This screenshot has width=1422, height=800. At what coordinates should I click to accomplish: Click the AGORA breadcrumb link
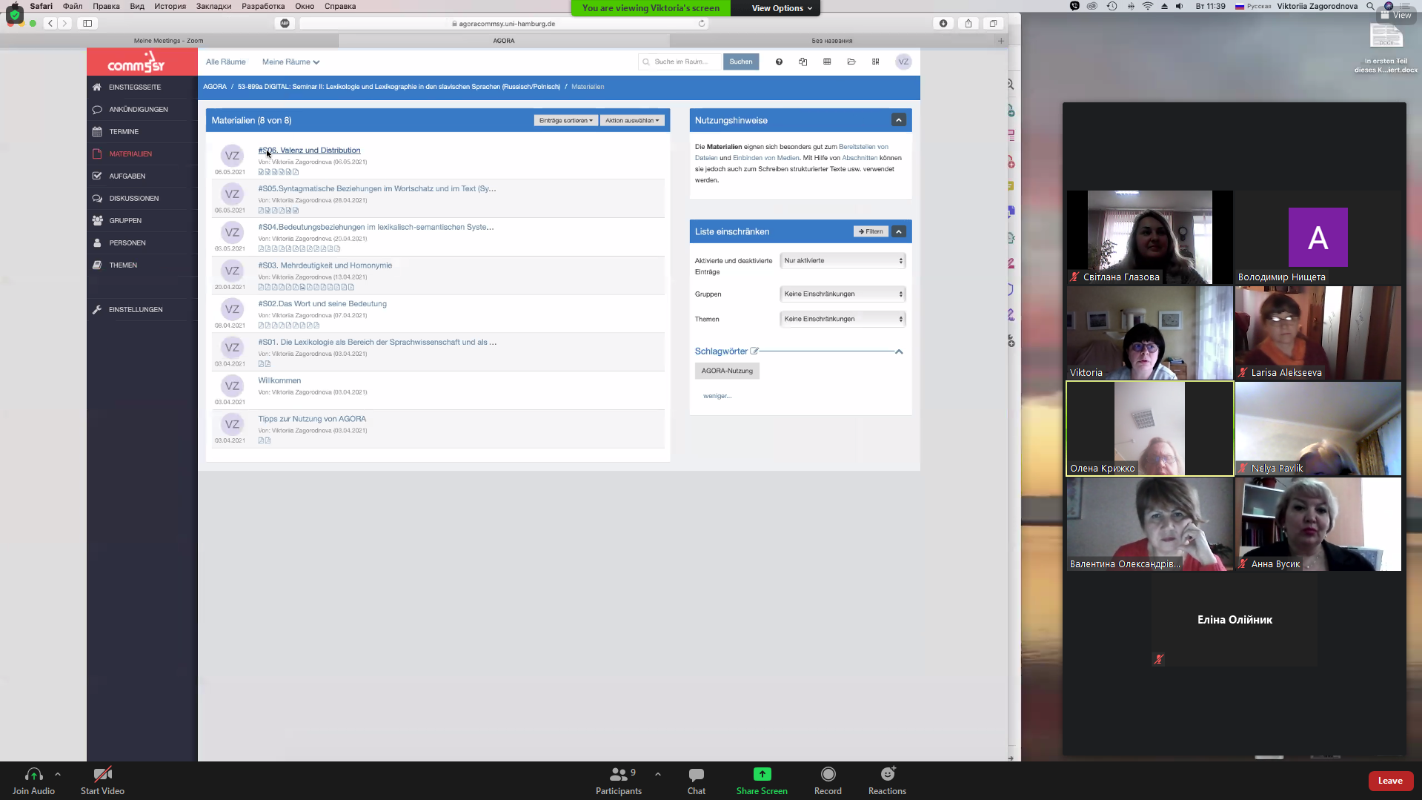pos(215,87)
